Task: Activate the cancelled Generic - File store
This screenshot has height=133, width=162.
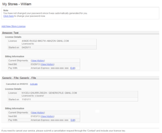Action: tap(34, 84)
